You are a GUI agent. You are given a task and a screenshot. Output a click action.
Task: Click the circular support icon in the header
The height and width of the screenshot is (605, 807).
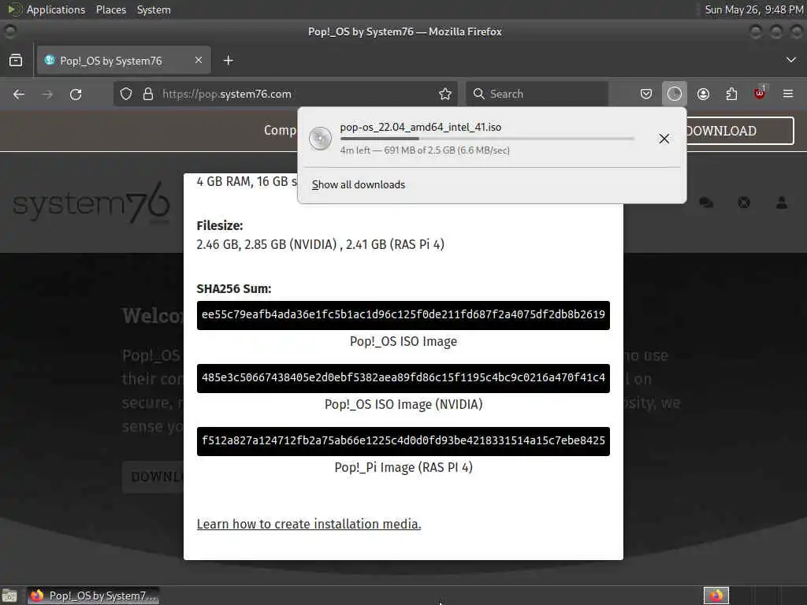coord(744,202)
